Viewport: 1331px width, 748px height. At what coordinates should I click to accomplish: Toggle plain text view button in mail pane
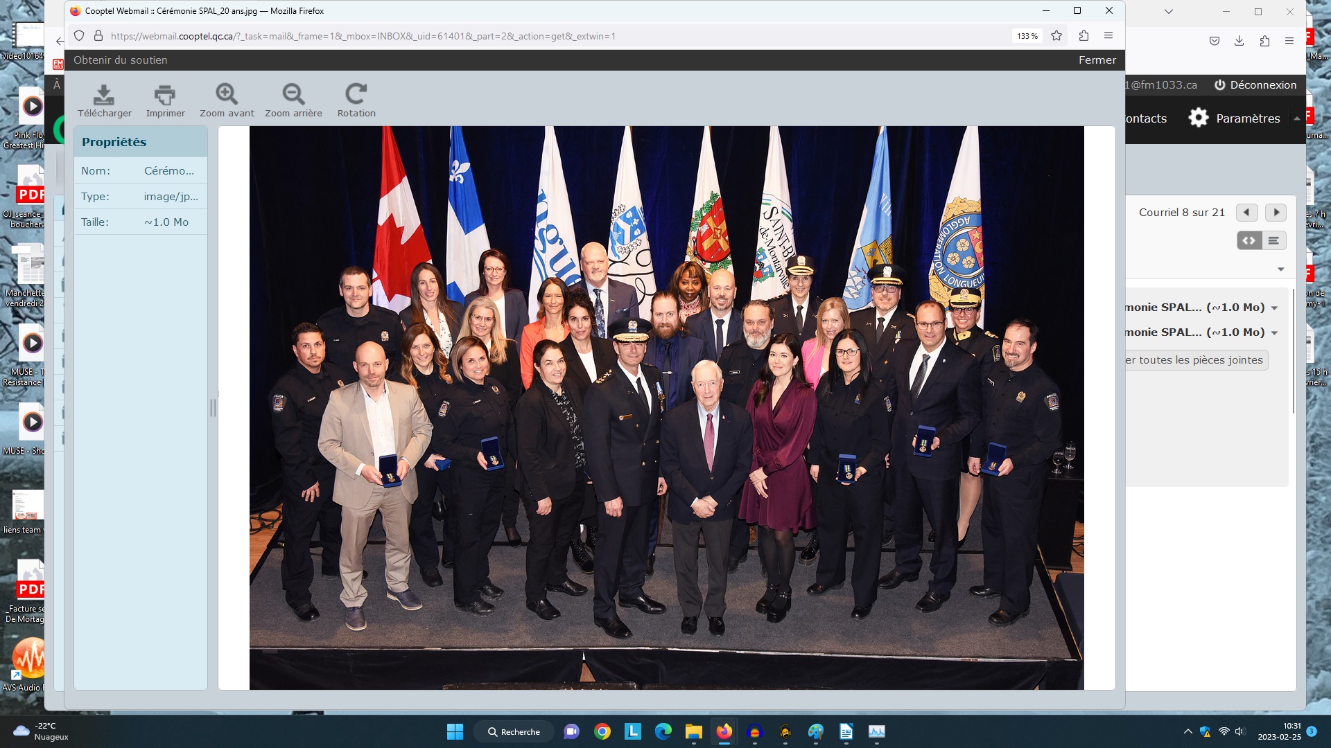coord(1273,241)
